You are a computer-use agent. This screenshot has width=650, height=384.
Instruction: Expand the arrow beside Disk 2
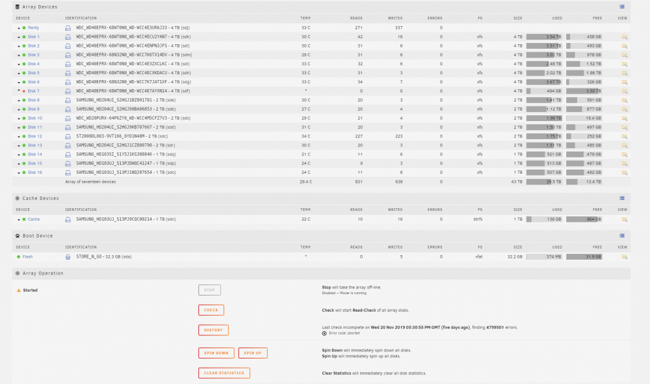[x=19, y=46]
